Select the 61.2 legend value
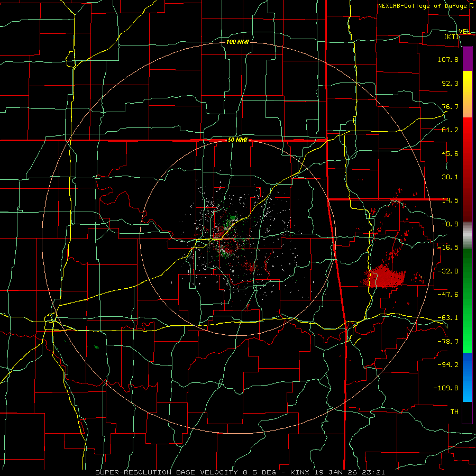 [450, 130]
